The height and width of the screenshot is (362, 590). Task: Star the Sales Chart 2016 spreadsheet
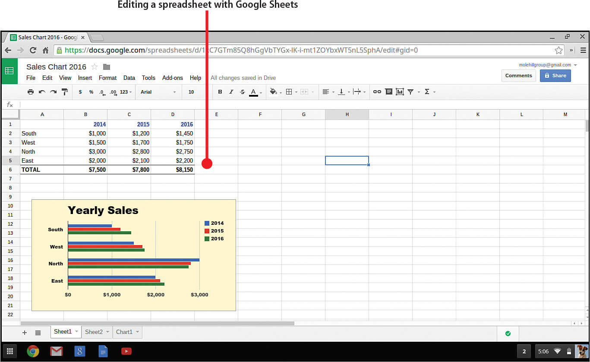point(94,67)
